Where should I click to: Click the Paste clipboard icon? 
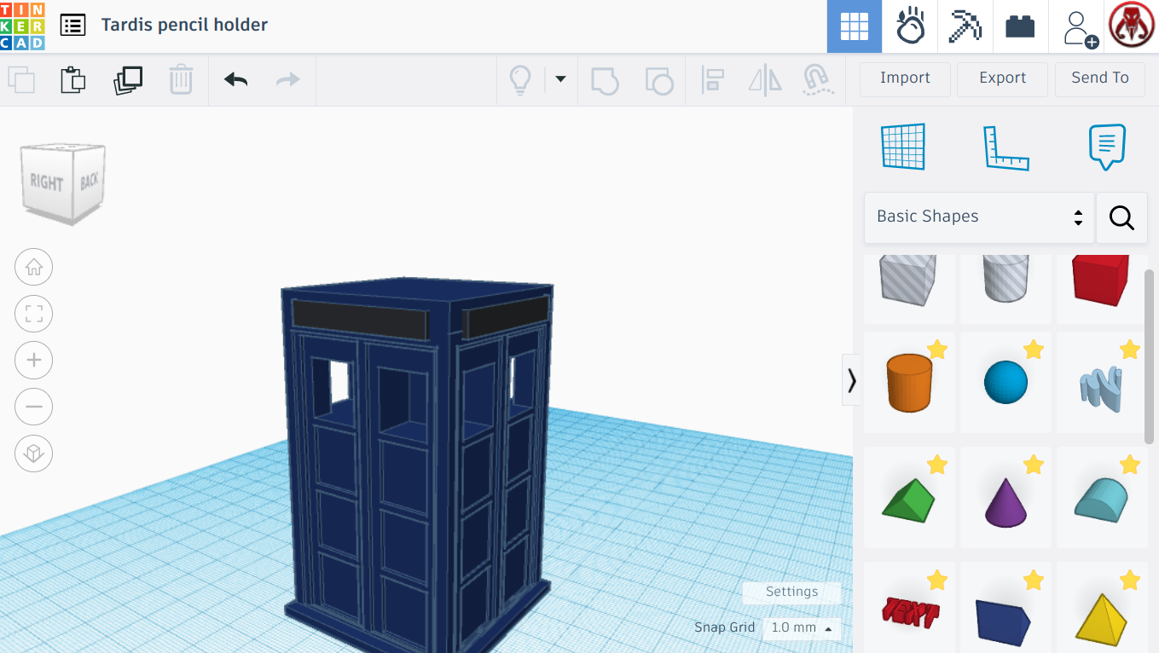pos(73,80)
